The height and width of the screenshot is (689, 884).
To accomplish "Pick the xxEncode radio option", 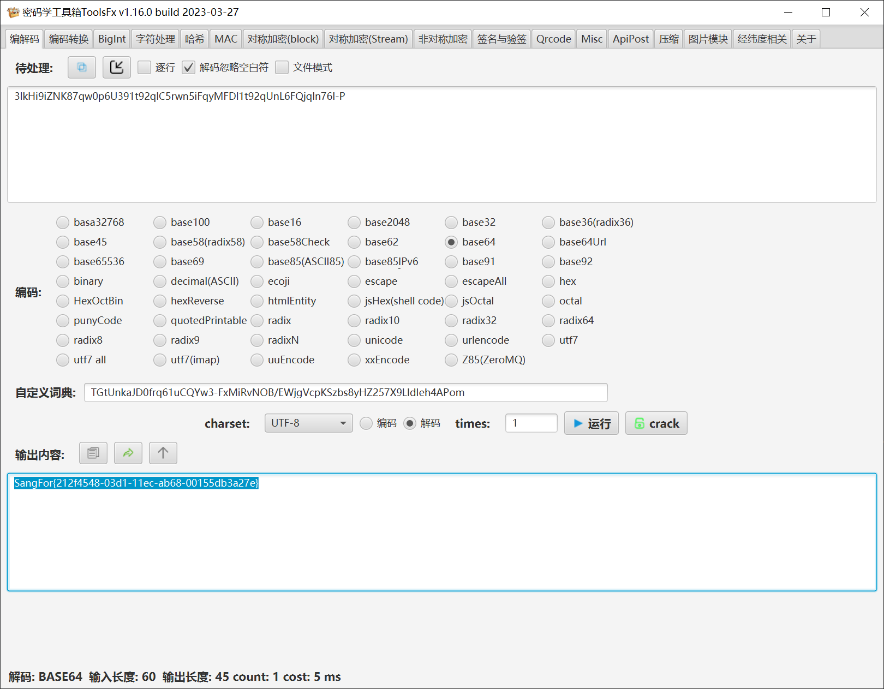I will click(x=354, y=360).
